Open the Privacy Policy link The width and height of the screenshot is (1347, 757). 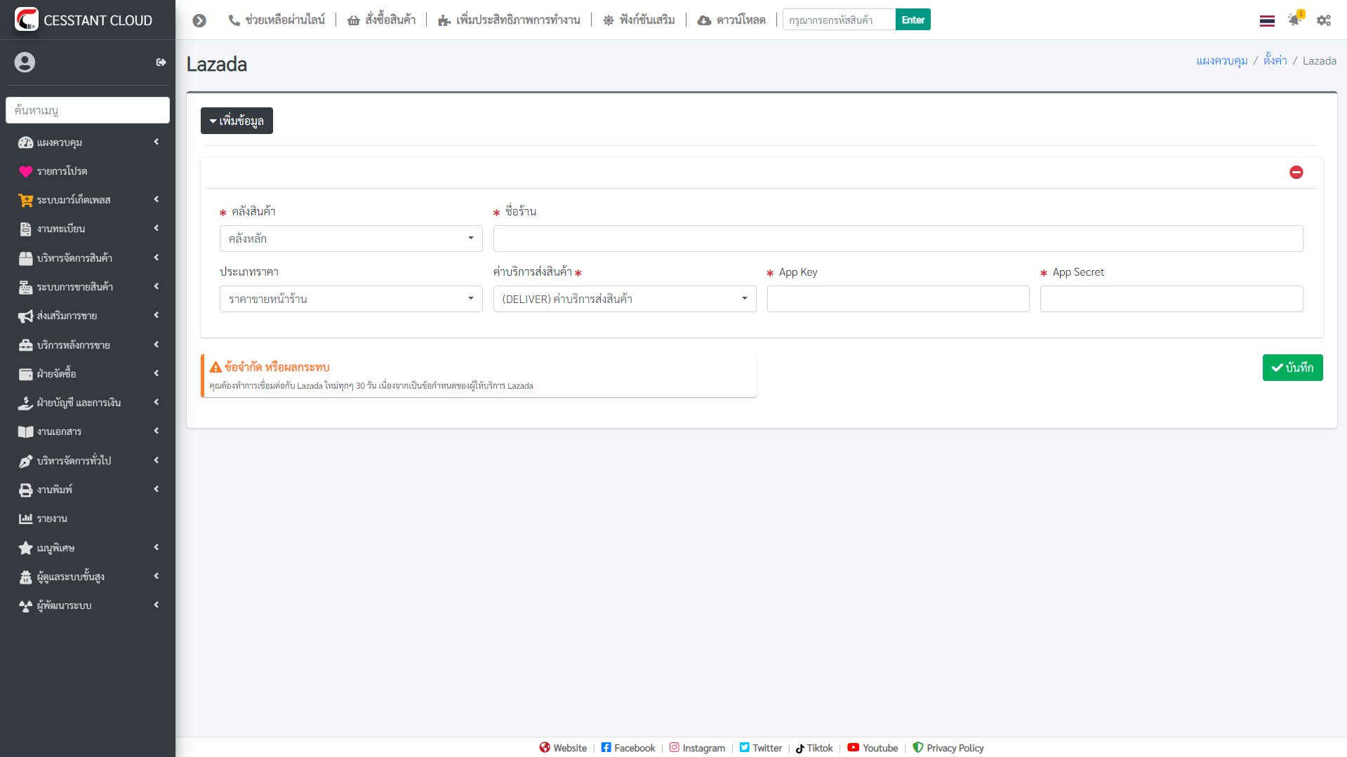tap(948, 748)
